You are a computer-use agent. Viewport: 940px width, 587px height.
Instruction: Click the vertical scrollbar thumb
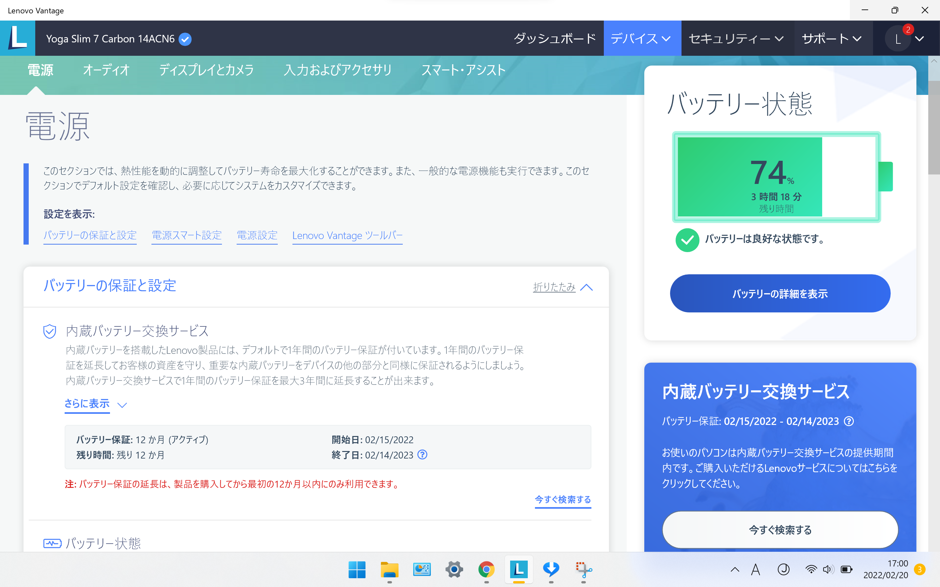coord(934,128)
